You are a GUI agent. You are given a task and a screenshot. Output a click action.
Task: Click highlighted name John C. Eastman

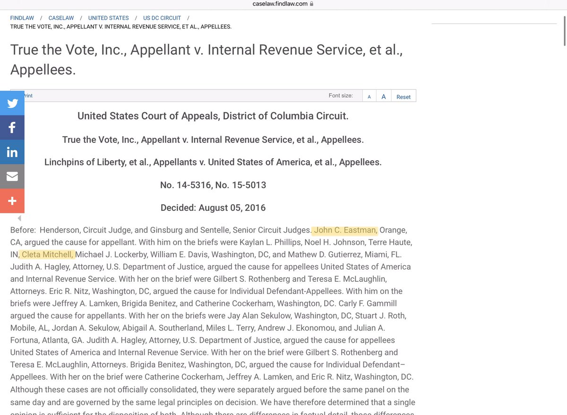click(346, 230)
